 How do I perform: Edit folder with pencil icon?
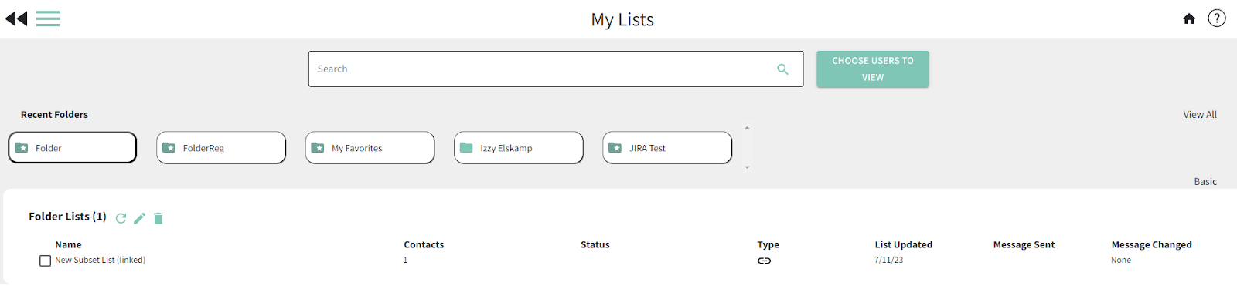pos(140,218)
